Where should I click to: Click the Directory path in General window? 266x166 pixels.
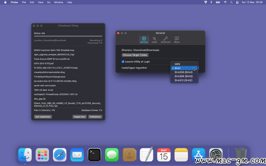click(140, 50)
